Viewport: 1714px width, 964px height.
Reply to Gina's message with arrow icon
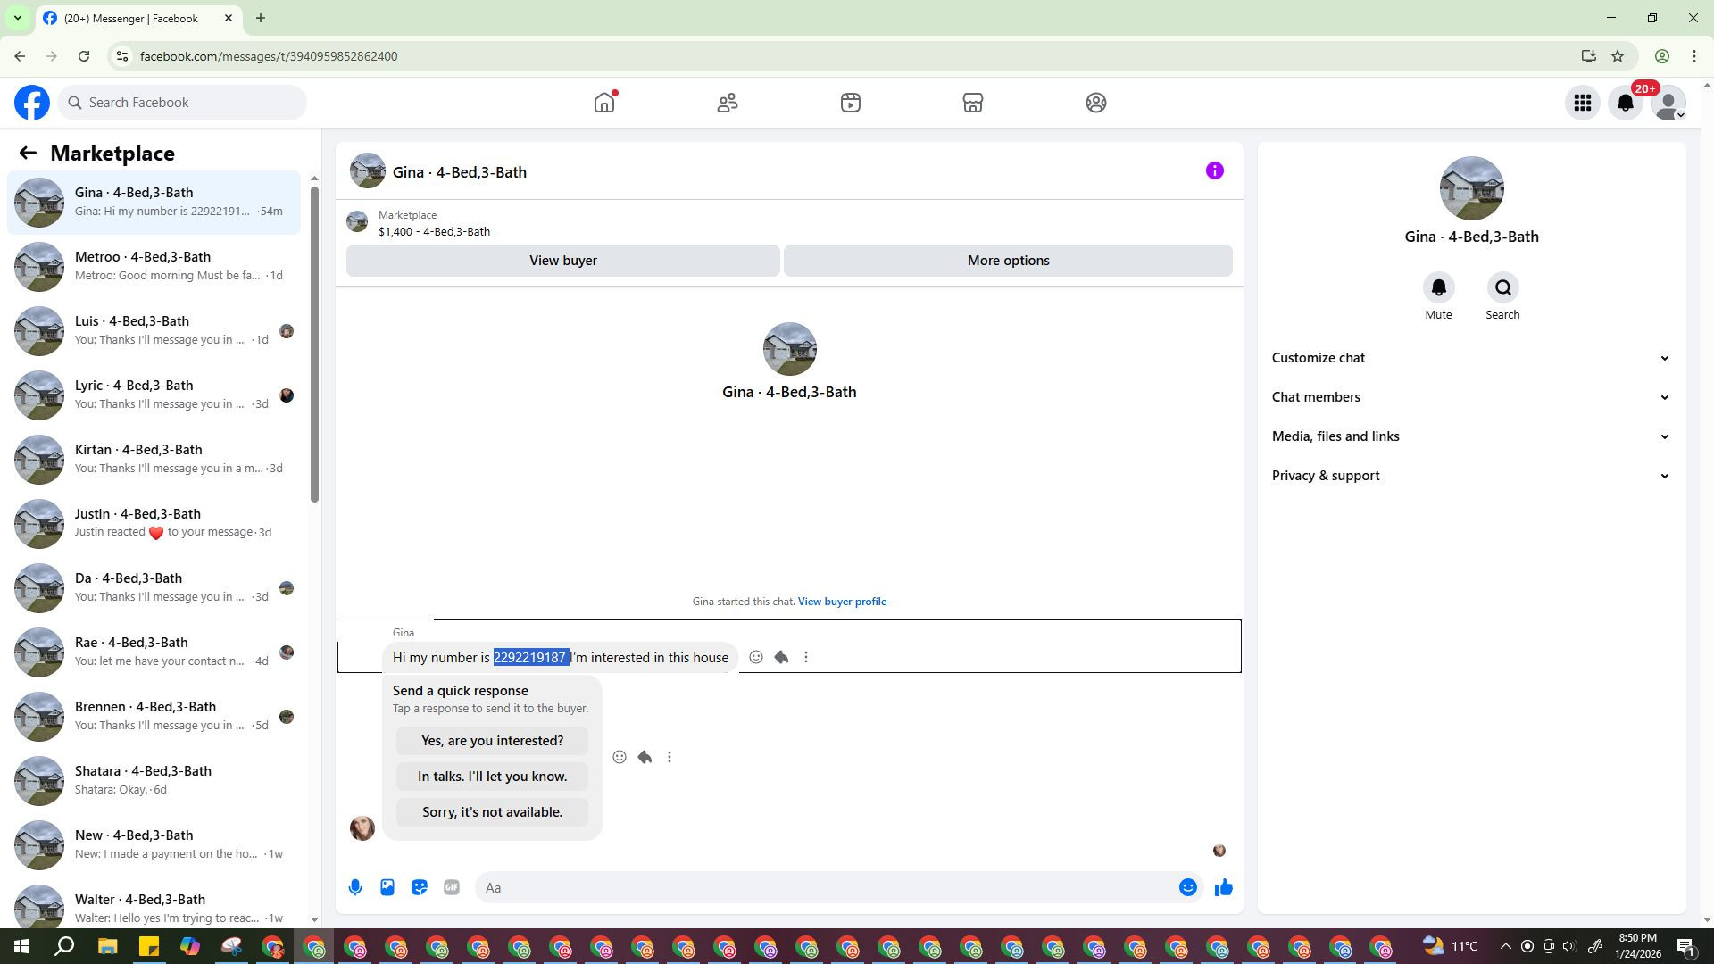(x=781, y=658)
